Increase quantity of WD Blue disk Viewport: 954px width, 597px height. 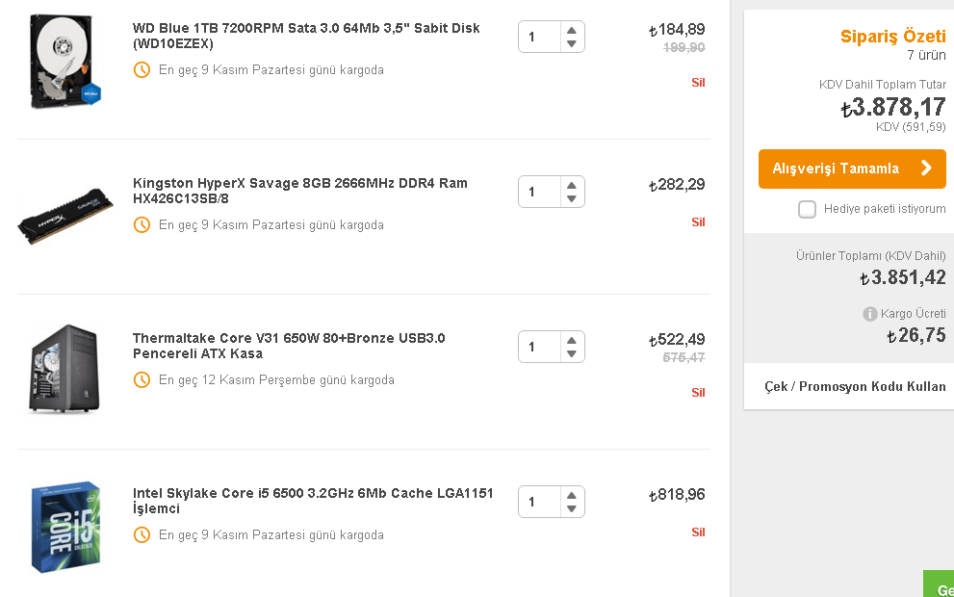(x=572, y=30)
